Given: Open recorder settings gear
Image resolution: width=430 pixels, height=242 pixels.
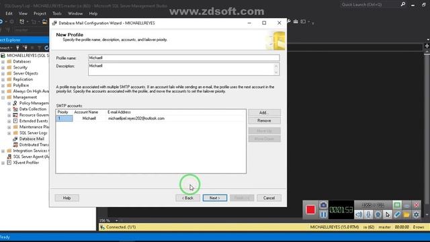Looking at the screenshot, I should [417, 214].
